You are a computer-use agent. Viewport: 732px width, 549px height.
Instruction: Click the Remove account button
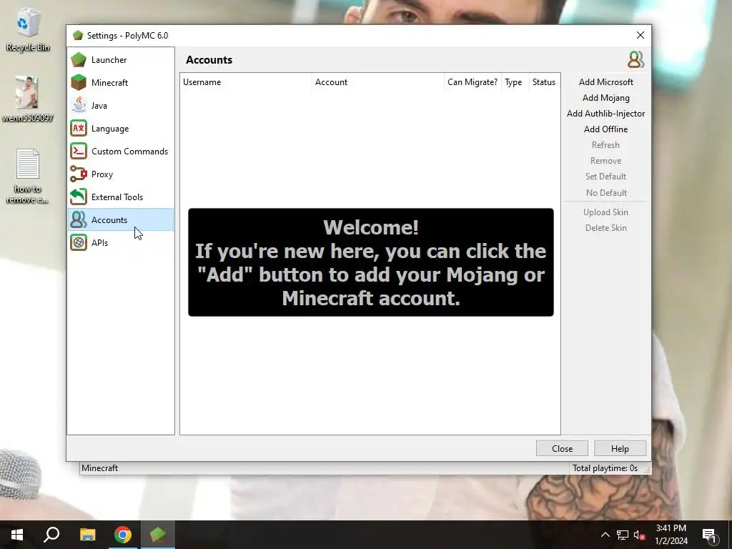coord(606,161)
